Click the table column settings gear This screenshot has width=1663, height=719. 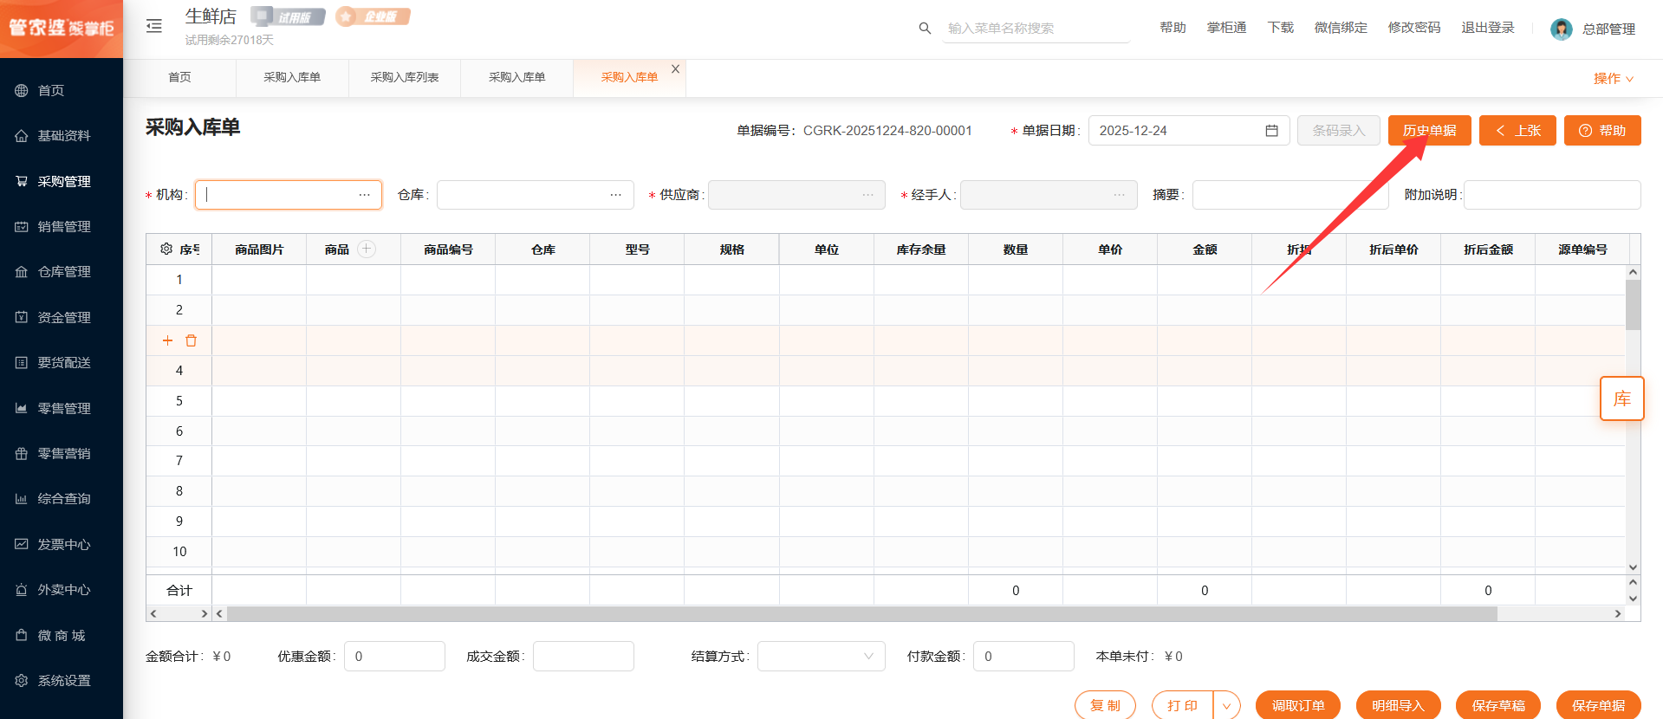coord(166,249)
